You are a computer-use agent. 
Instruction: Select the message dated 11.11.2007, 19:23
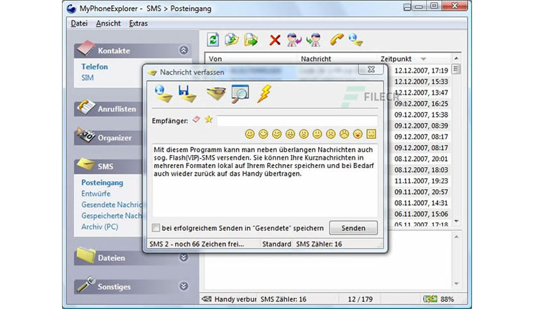(422, 181)
